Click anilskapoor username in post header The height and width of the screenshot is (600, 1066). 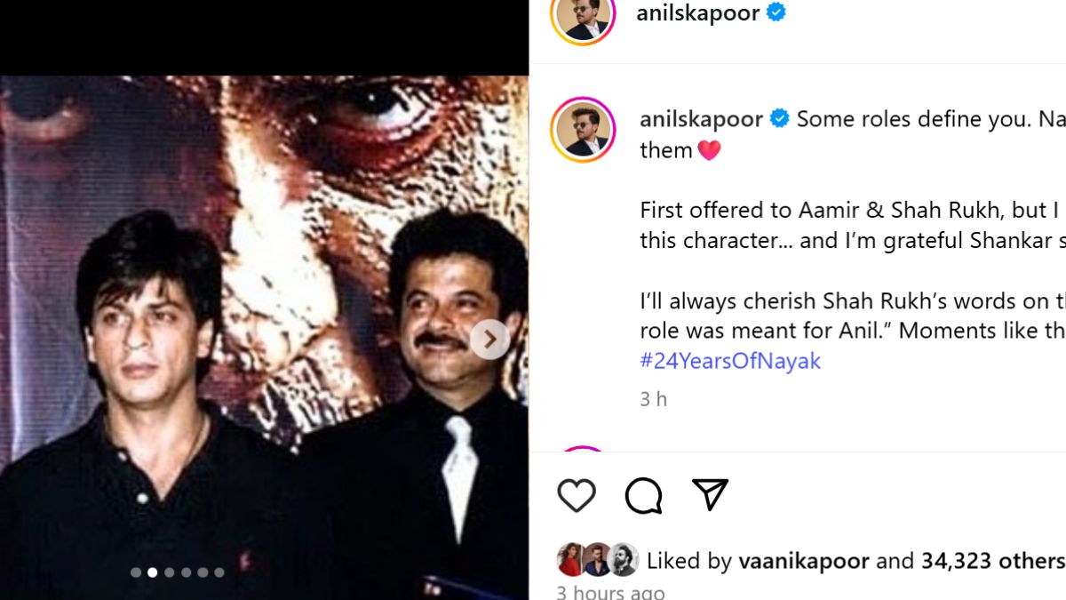(x=698, y=12)
